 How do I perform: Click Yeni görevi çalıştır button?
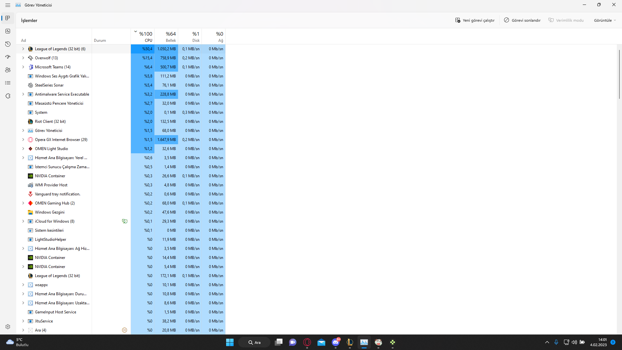click(x=475, y=20)
